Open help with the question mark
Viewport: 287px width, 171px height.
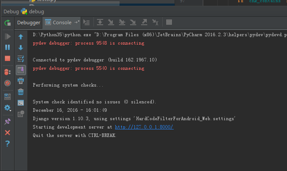[x=7, y=144]
